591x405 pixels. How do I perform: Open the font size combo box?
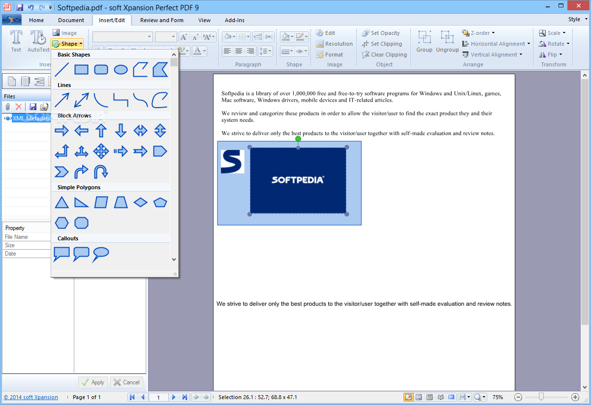click(x=166, y=37)
